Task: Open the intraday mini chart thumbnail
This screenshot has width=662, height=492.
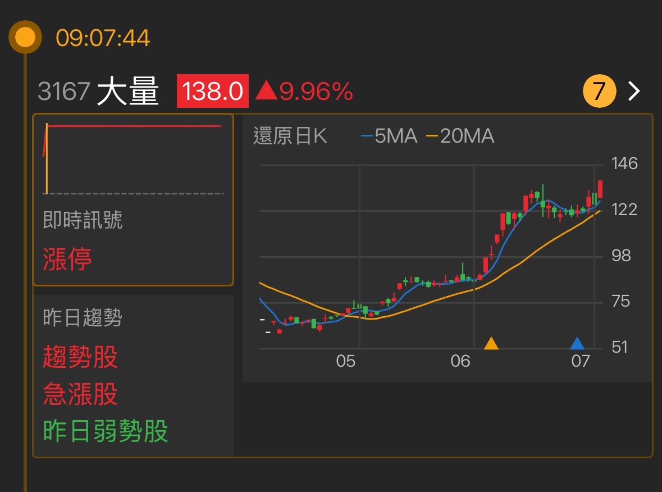Action: (133, 158)
